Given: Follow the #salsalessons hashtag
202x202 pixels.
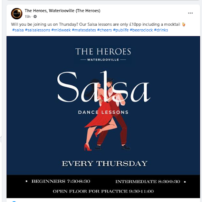Looking at the screenshot, I should click(38, 30).
